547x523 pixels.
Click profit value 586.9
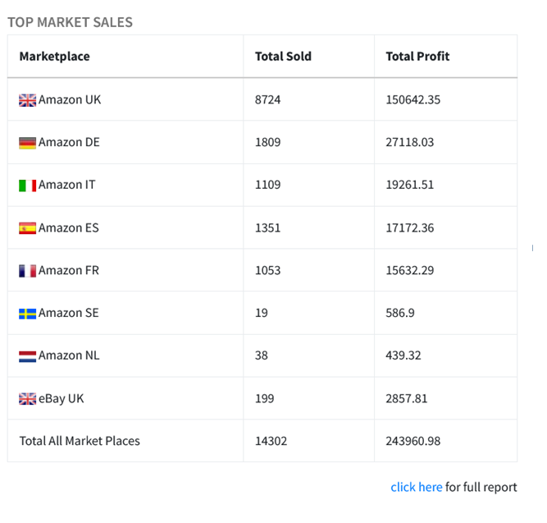[400, 313]
